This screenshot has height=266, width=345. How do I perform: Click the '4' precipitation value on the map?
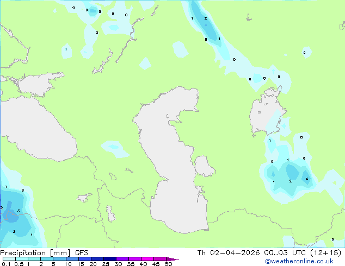[307, 179]
